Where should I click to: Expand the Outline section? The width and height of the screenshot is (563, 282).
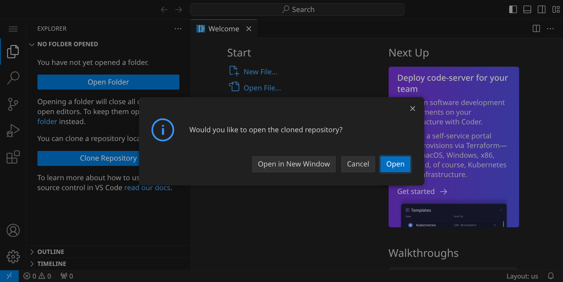(51, 252)
